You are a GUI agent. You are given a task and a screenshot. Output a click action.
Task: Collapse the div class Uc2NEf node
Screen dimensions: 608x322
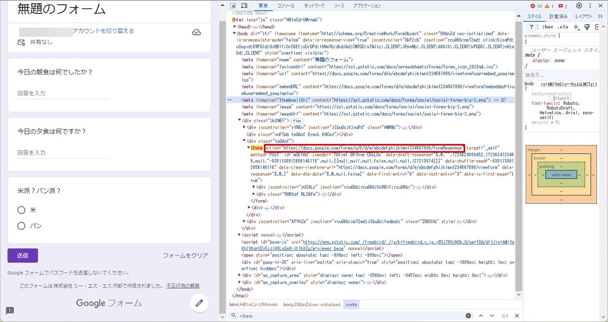coord(239,121)
